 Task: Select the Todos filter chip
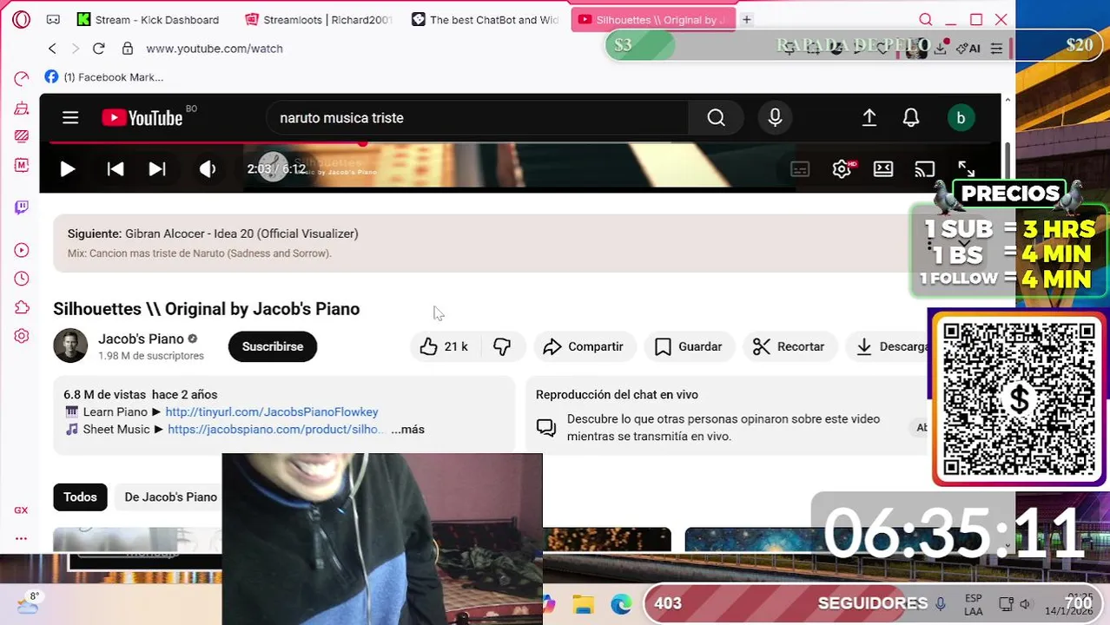coord(80,497)
